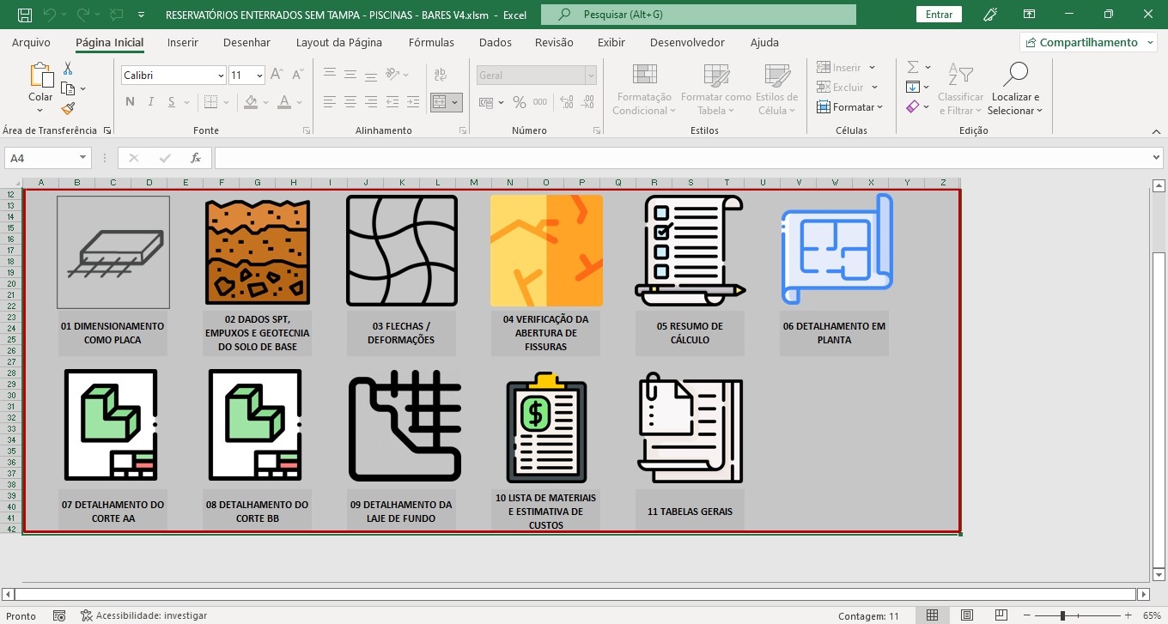1168x624 pixels.
Task: Click the Cut scissors icon
Action: pos(68,69)
